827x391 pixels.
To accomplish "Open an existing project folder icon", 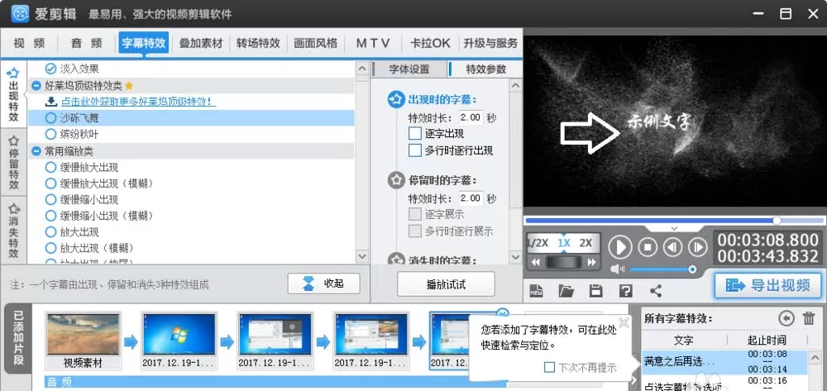I will pyautogui.click(x=566, y=290).
